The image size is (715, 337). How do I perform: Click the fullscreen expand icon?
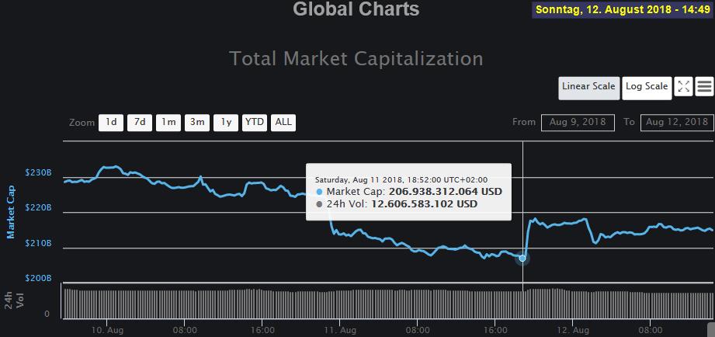pos(683,87)
